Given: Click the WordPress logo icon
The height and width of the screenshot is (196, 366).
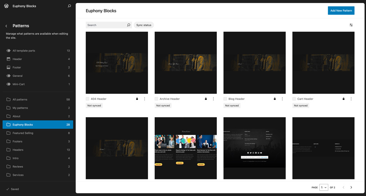Looking at the screenshot, I should click(6, 6).
